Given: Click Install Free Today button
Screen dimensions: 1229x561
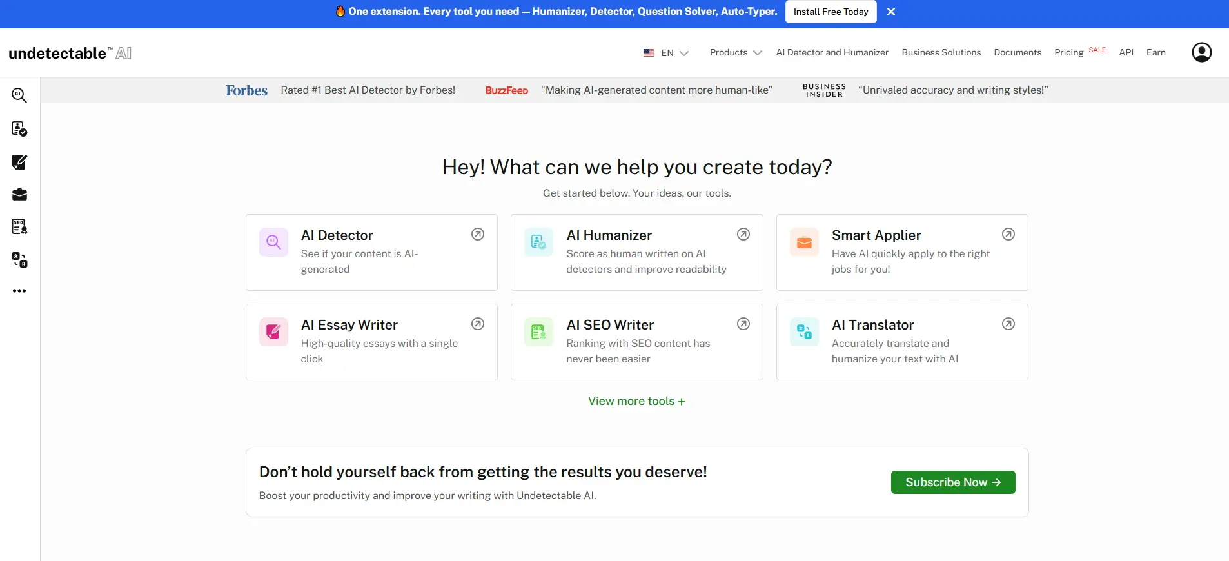Looking at the screenshot, I should pos(831,12).
